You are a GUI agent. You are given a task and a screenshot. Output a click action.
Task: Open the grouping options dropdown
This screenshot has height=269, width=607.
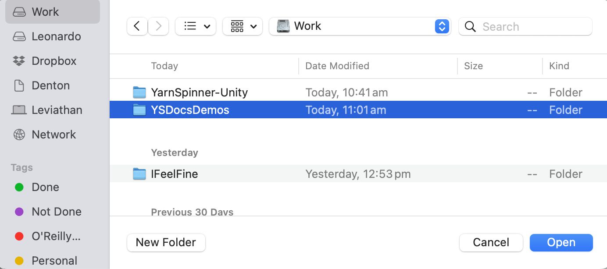[243, 26]
